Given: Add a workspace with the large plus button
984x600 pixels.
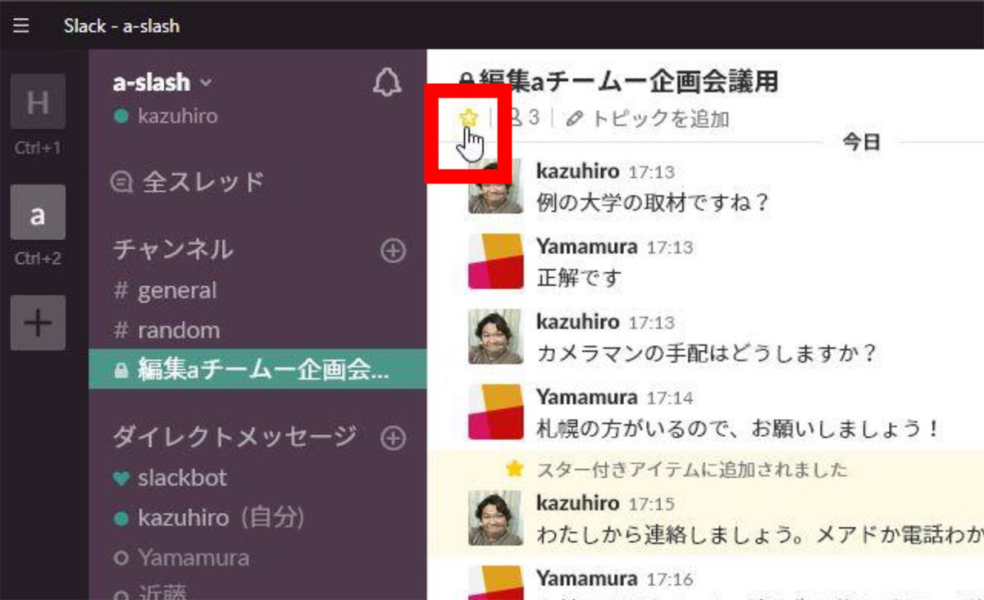Looking at the screenshot, I should (38, 323).
